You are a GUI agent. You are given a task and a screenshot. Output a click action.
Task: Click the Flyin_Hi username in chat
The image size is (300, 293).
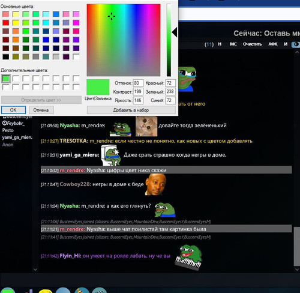(x=70, y=256)
